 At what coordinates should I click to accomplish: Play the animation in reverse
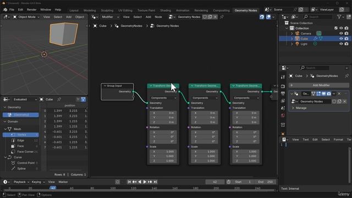click(140, 182)
